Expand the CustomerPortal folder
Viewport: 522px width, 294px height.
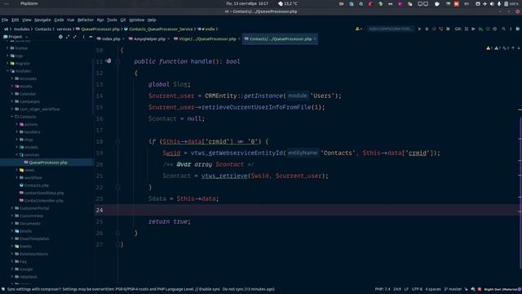tap(12, 208)
